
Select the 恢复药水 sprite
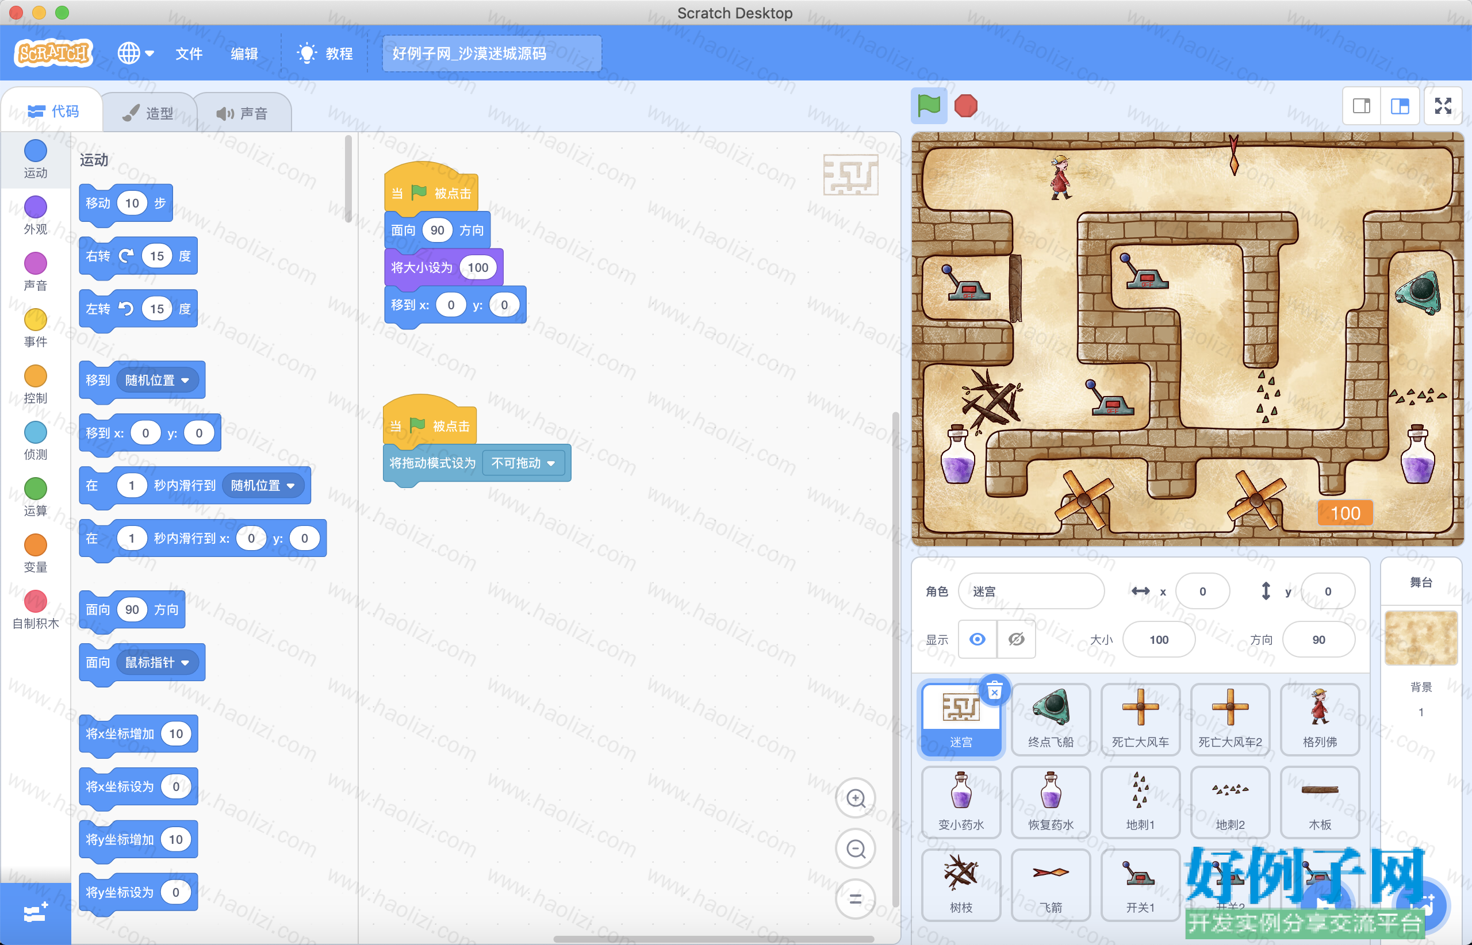point(1051,802)
